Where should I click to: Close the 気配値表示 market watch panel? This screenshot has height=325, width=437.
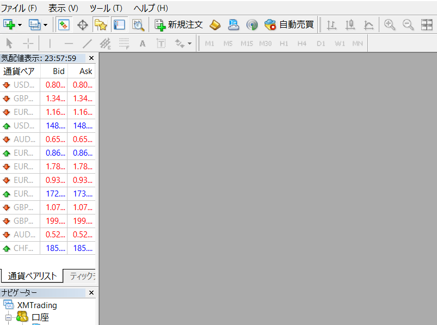(x=91, y=58)
